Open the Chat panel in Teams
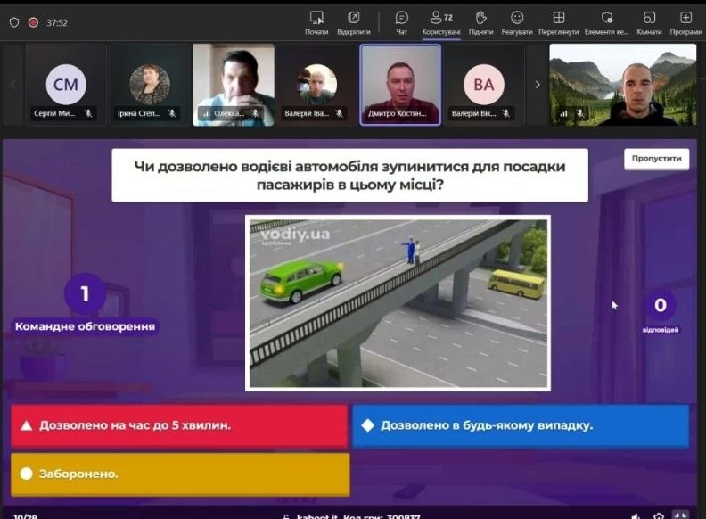 click(401, 21)
